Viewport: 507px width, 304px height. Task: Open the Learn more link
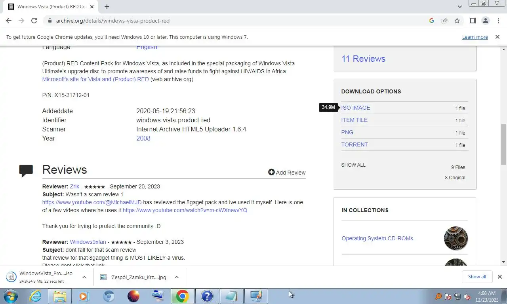point(475,37)
